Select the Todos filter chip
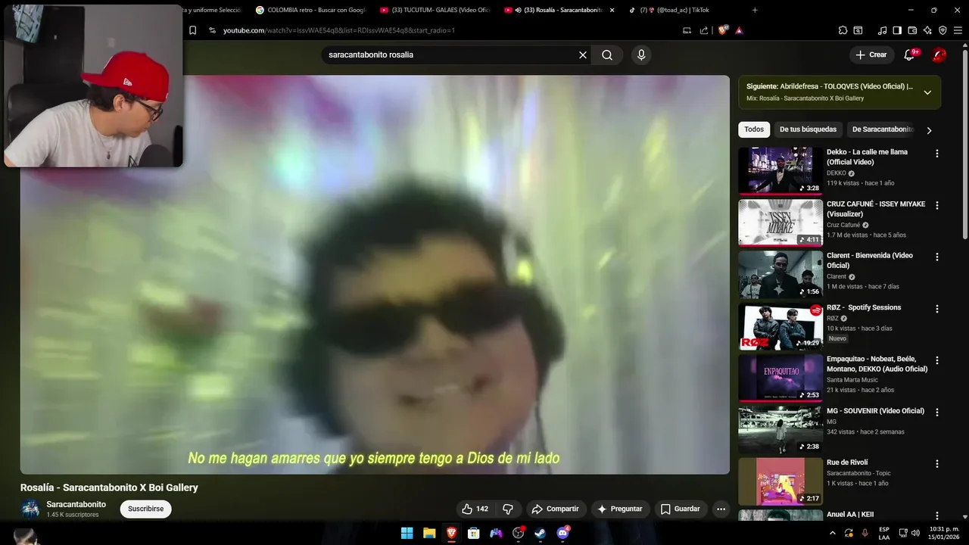 point(754,129)
